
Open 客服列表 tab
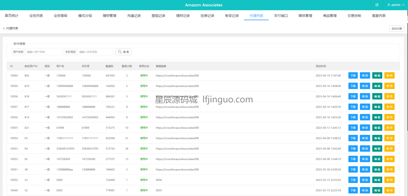coord(379,16)
